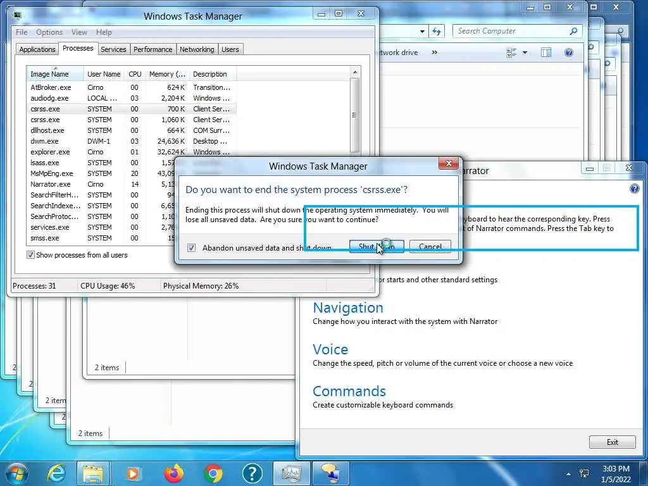Open Internet Explorer from the taskbar
648x486 pixels.
pyautogui.click(x=56, y=473)
